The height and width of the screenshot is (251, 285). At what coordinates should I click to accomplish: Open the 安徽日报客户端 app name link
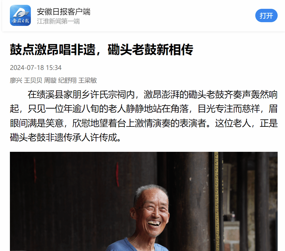64,12
